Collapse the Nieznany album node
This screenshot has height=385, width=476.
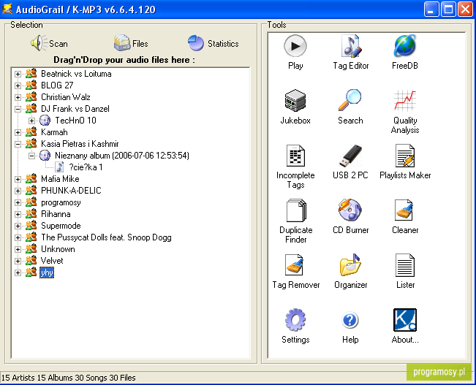(31, 156)
